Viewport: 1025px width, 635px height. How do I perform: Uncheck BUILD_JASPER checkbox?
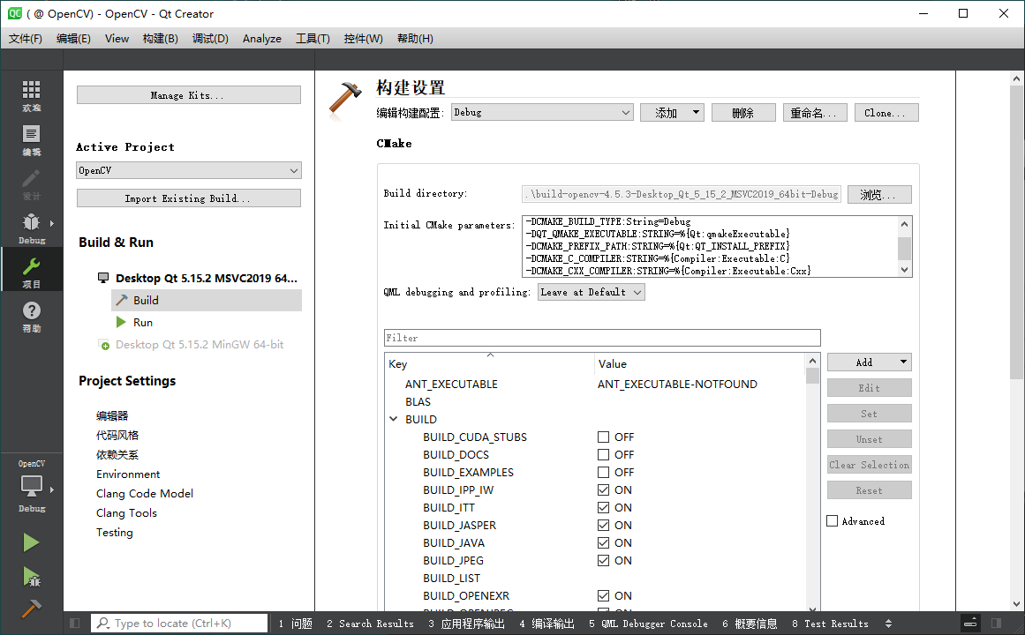pos(603,526)
